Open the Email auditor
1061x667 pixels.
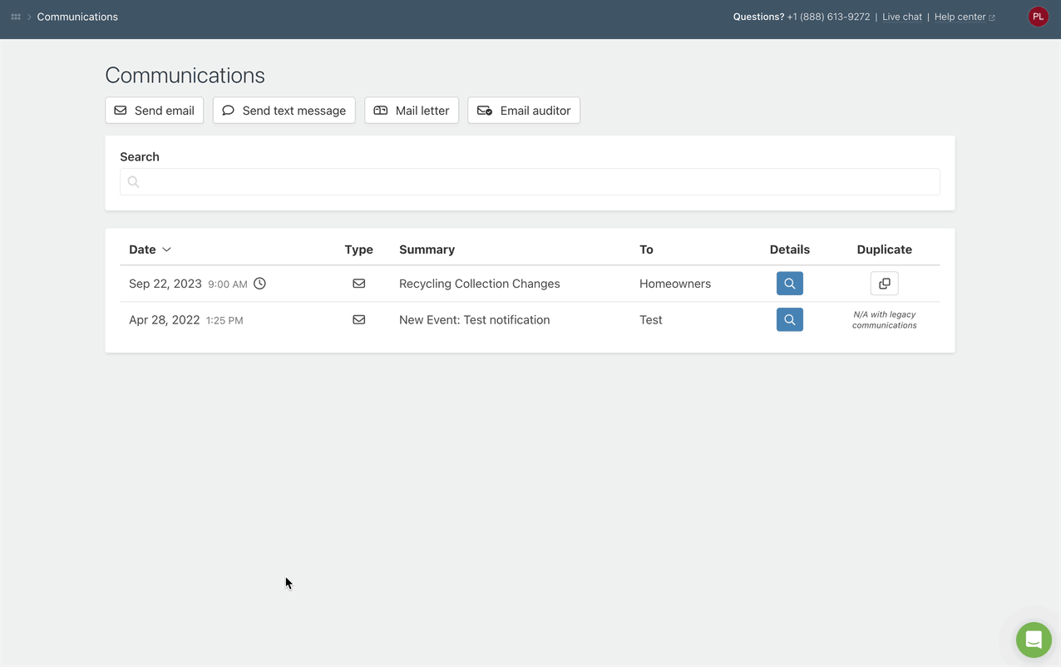point(524,111)
